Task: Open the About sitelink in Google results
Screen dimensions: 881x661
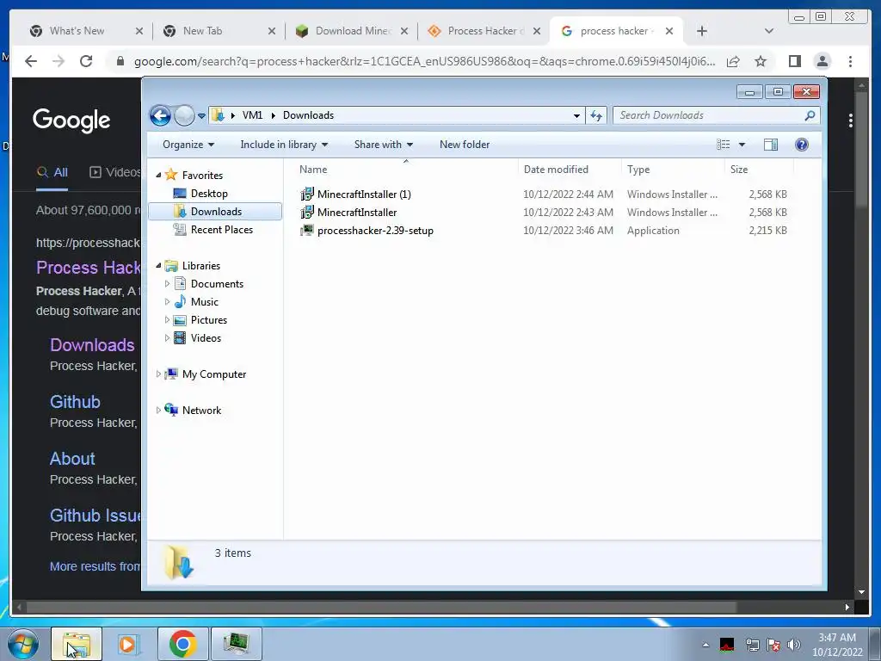Action: click(x=72, y=459)
